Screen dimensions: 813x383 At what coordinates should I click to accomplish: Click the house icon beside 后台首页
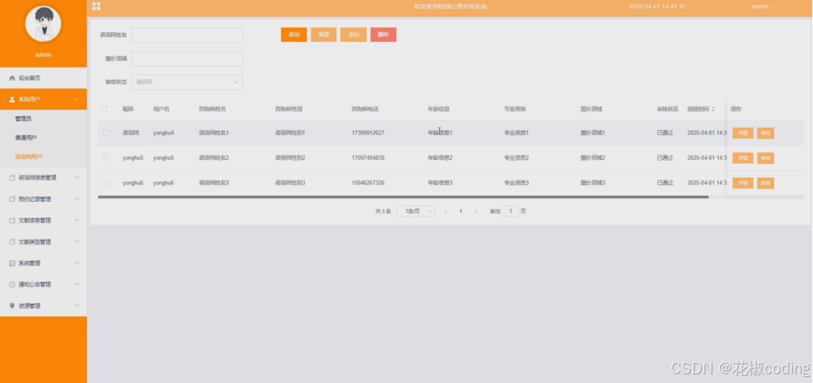[12, 79]
